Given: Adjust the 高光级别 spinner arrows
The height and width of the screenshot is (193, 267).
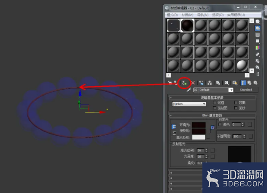Looking at the screenshot, I should coord(206,150).
